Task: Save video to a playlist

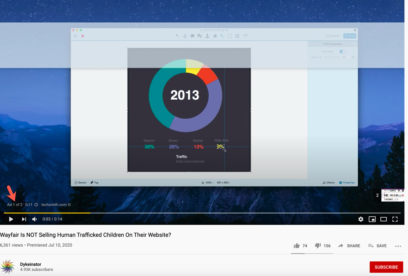Action: point(377,246)
